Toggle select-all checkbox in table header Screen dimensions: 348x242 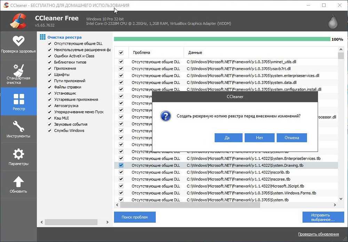(x=121, y=53)
